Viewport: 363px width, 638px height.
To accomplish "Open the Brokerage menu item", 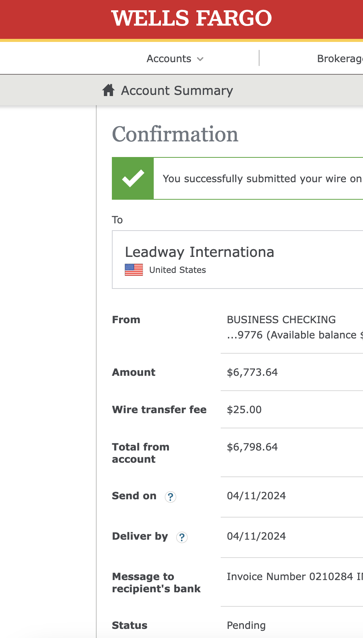I will (x=340, y=59).
